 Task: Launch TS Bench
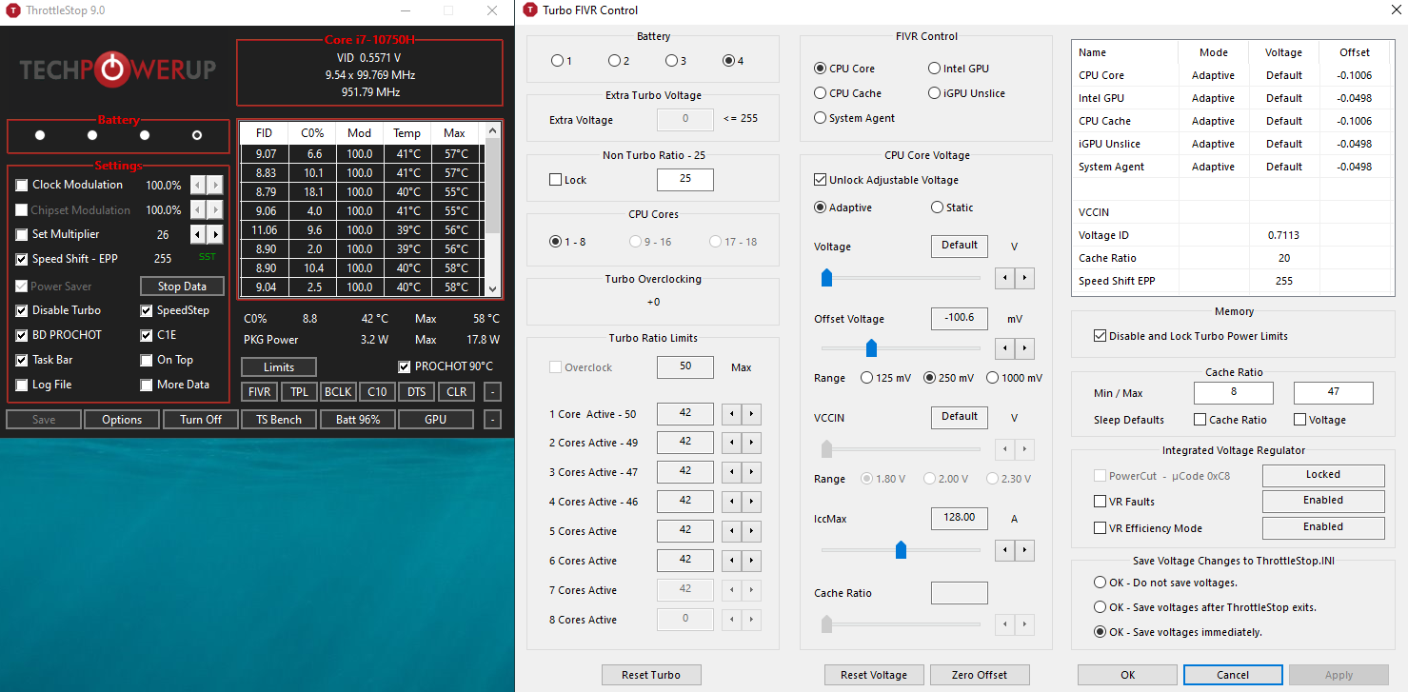pos(279,420)
